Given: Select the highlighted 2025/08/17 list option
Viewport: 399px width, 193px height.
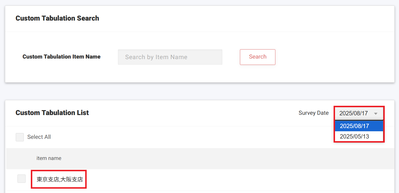Looking at the screenshot, I should click(x=359, y=126).
